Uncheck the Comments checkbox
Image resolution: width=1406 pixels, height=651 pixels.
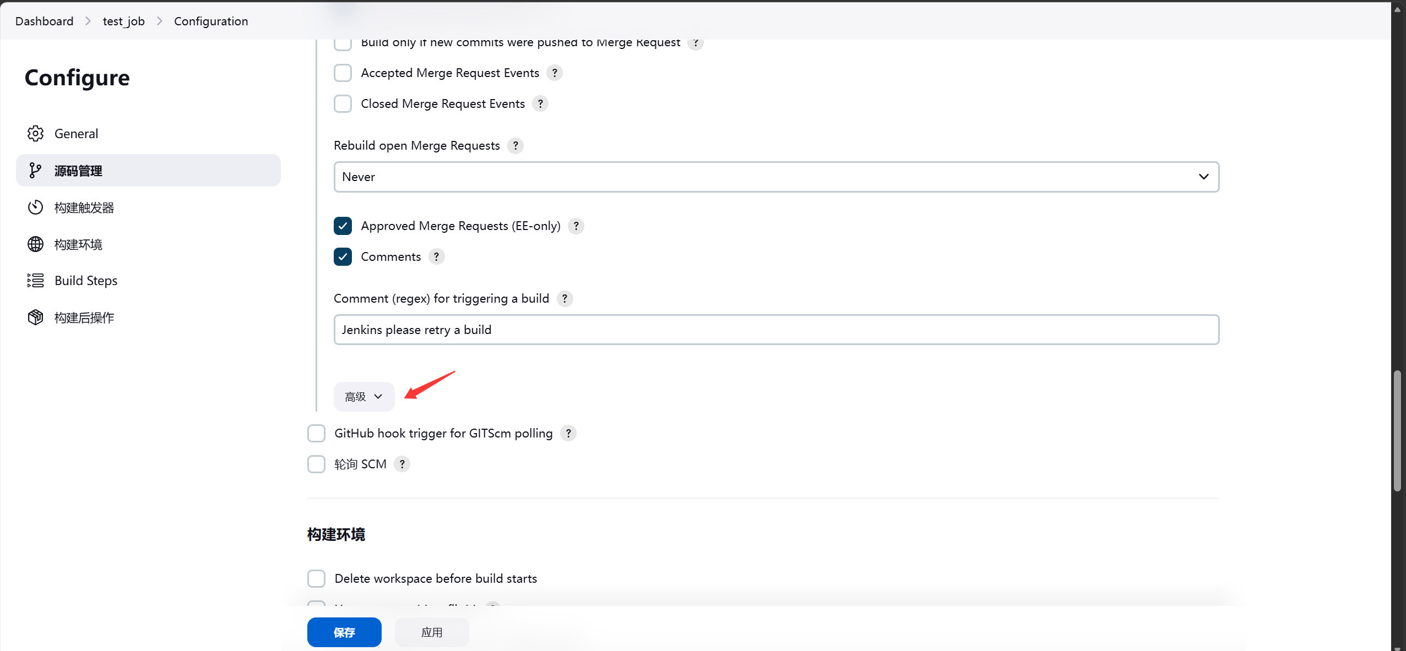343,257
